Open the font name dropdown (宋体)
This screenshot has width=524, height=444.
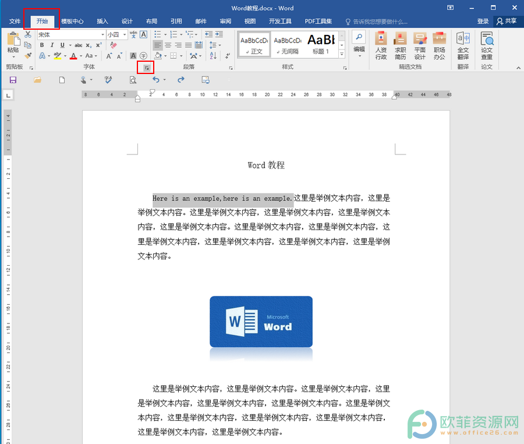(x=102, y=34)
